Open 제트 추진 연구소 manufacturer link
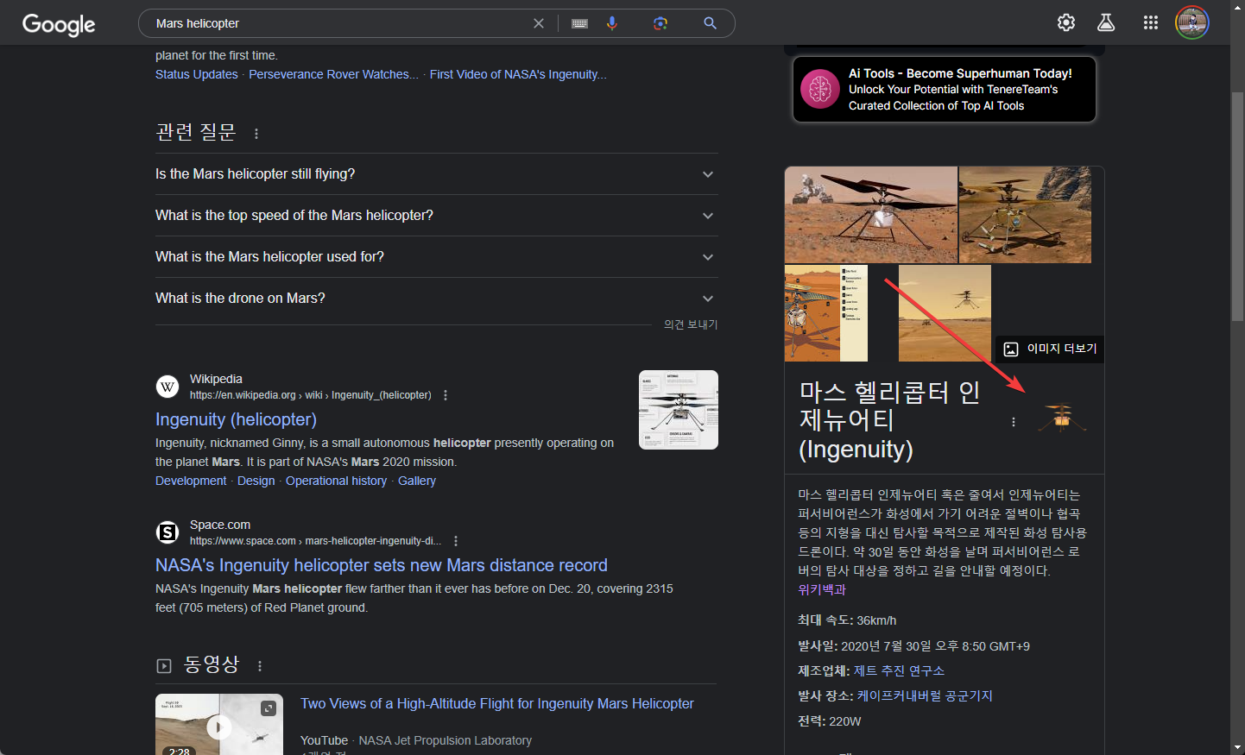The width and height of the screenshot is (1245, 755). [899, 670]
